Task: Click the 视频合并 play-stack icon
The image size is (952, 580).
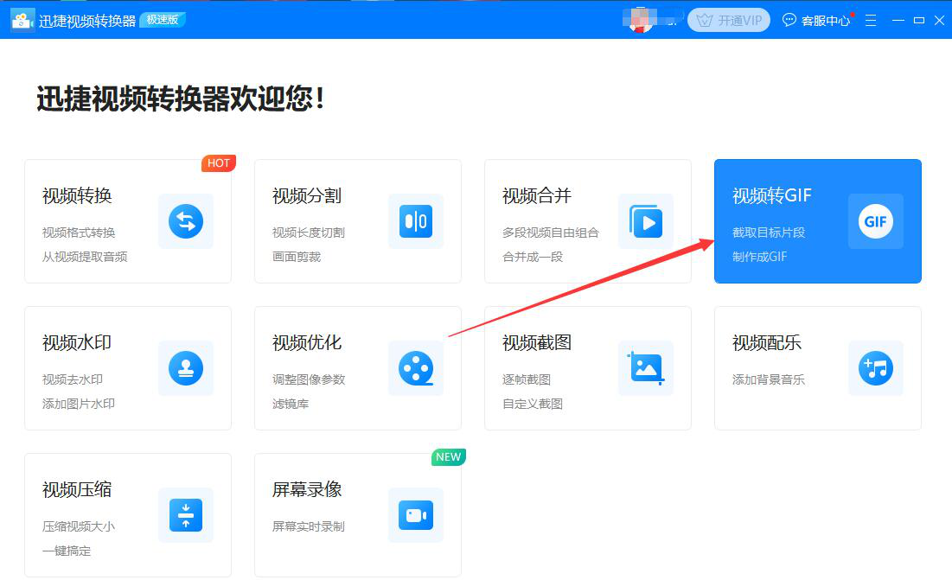Action: 646,221
